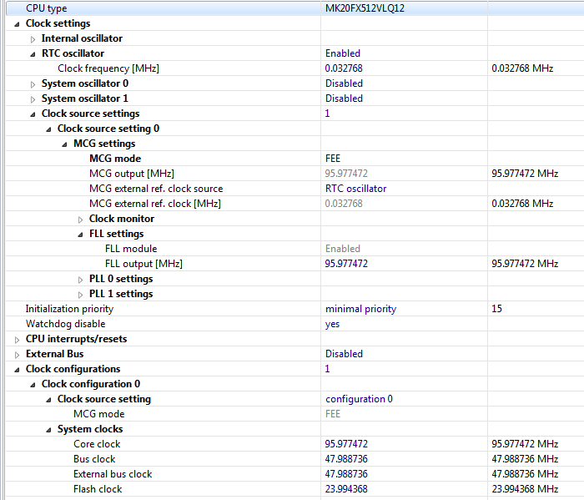Expand the Clock monitor node
The image size is (584, 500).
[80, 220]
